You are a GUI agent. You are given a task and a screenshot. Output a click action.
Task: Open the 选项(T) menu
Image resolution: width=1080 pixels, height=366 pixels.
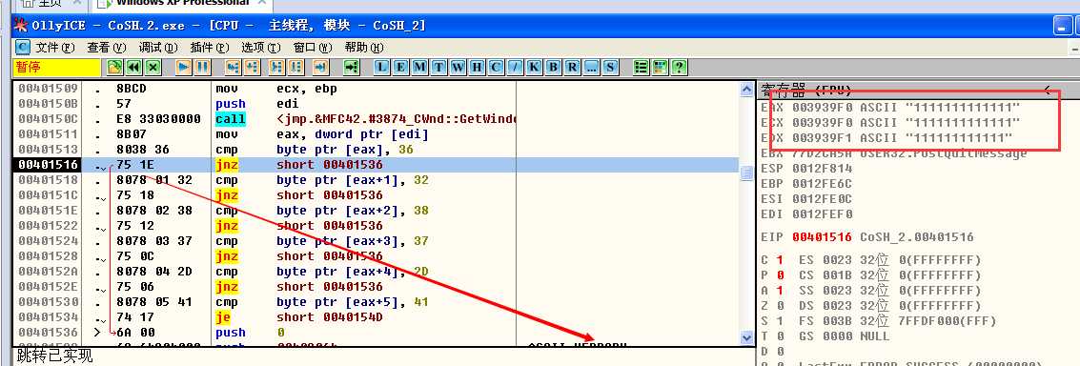261,48
